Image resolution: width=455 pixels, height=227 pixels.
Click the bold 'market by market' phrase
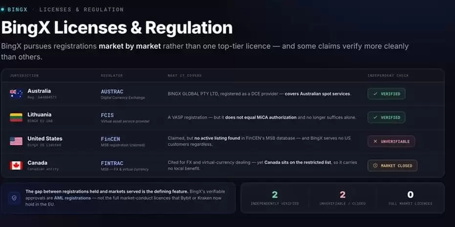tap(130, 46)
